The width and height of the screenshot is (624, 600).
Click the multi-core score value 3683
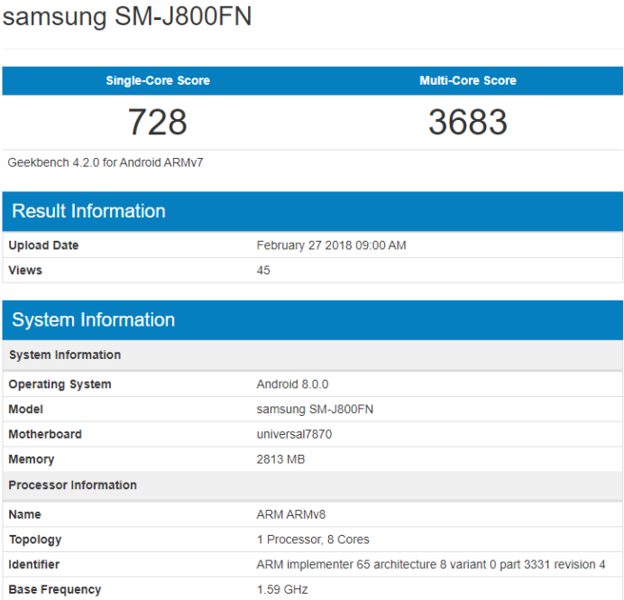tap(468, 122)
